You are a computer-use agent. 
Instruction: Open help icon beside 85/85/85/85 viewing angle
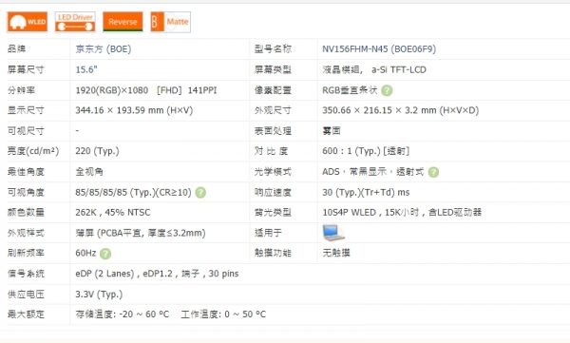pyautogui.click(x=200, y=193)
